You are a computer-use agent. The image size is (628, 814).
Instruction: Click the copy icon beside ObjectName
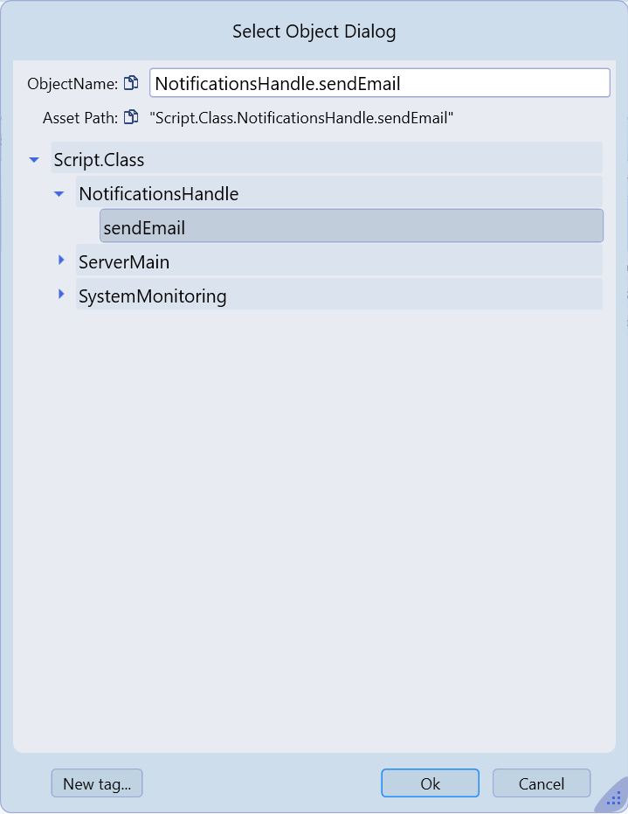[x=131, y=84]
